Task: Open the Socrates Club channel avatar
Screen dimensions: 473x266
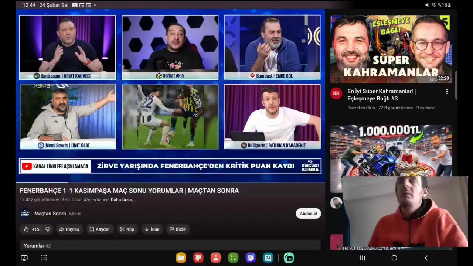Action: pos(336,93)
